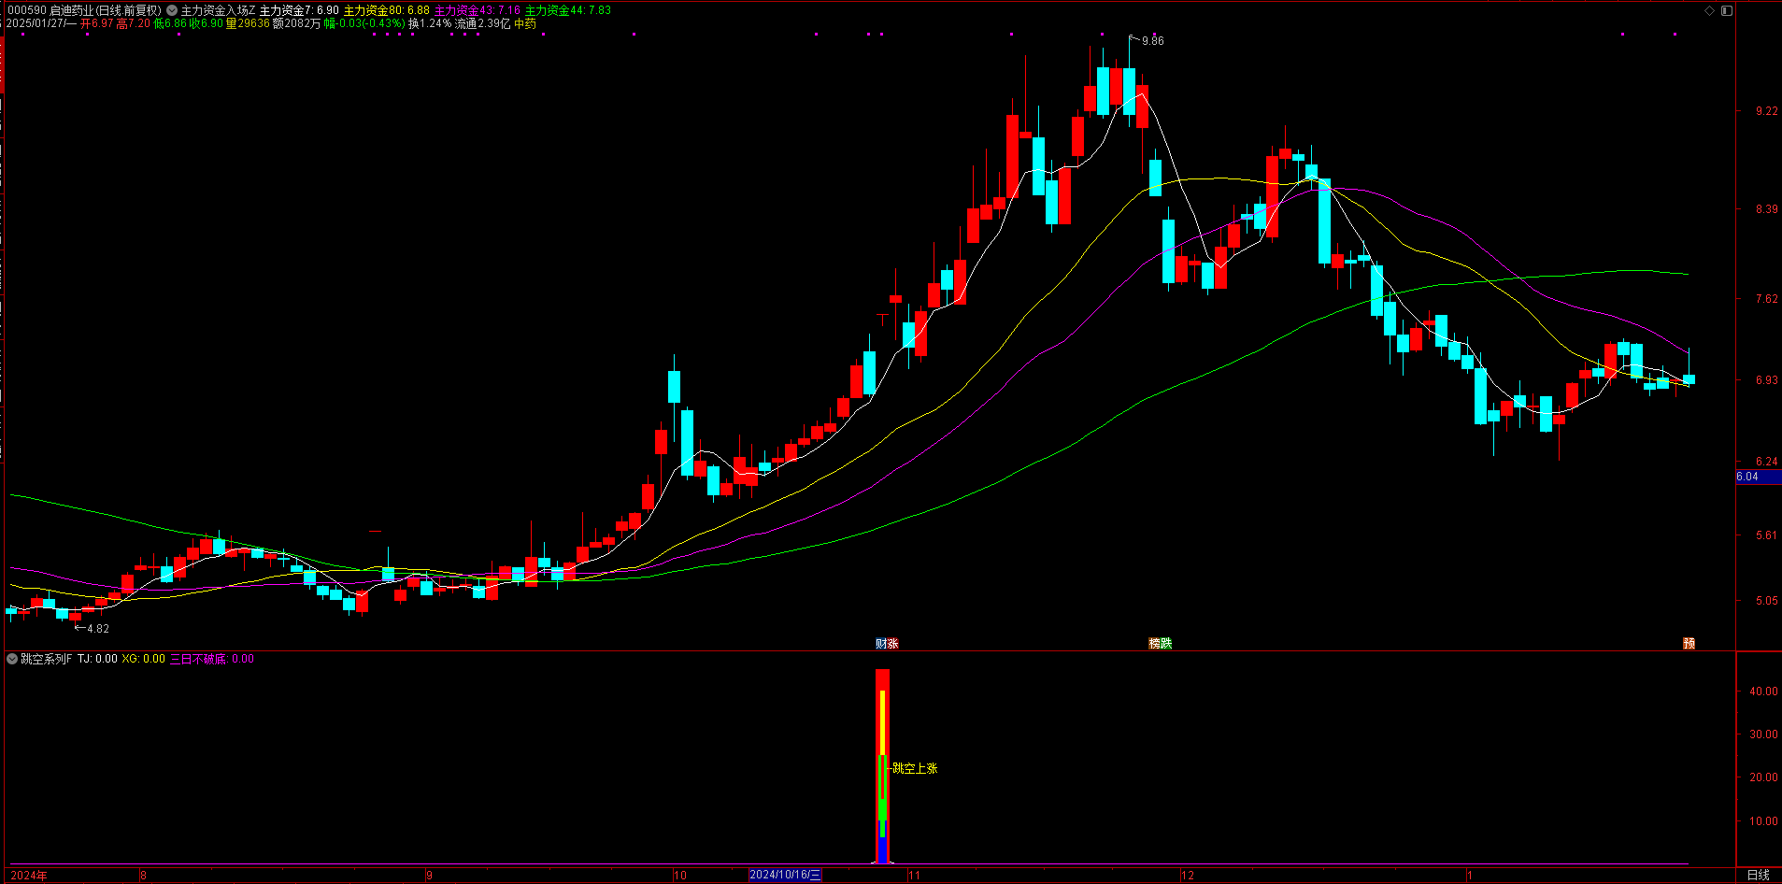Toggle the side panel icon at top-right

(1726, 10)
